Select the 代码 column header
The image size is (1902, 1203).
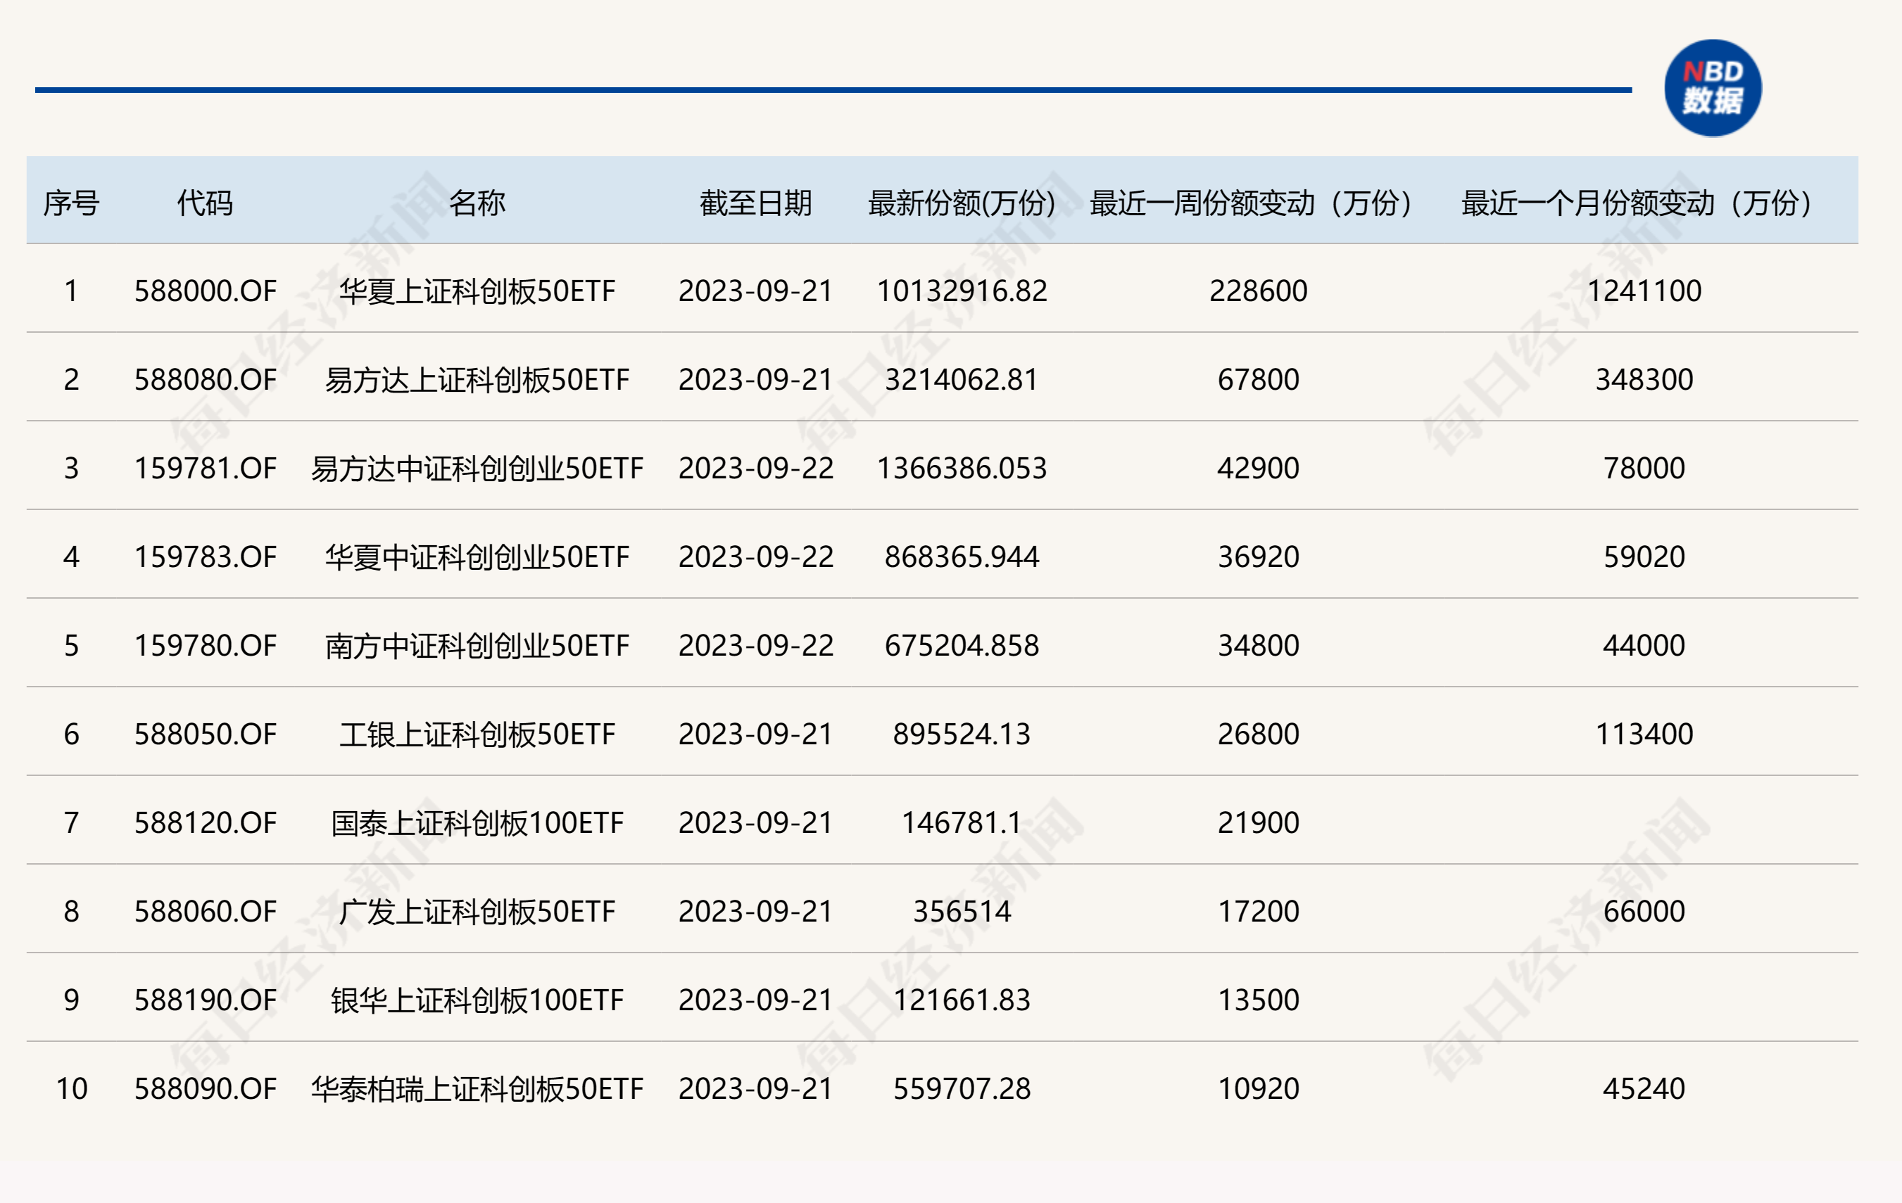[x=205, y=203]
